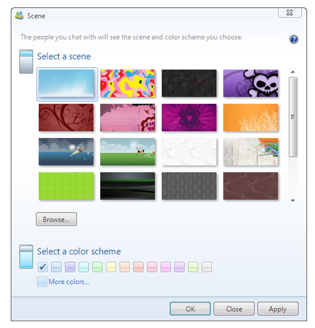This screenshot has width=315, height=328.
Task: Select the default light blue sky scene
Action: [x=66, y=83]
